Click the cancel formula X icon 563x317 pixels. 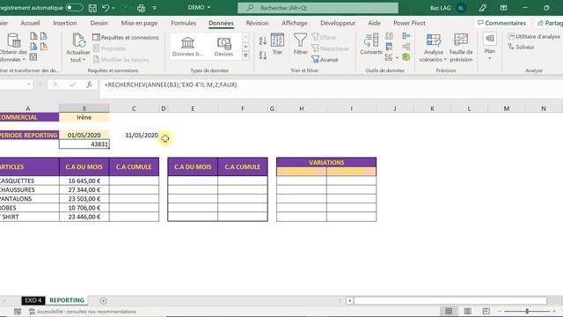pos(55,85)
